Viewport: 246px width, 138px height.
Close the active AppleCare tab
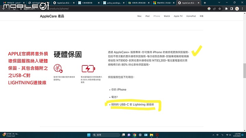(199, 3)
